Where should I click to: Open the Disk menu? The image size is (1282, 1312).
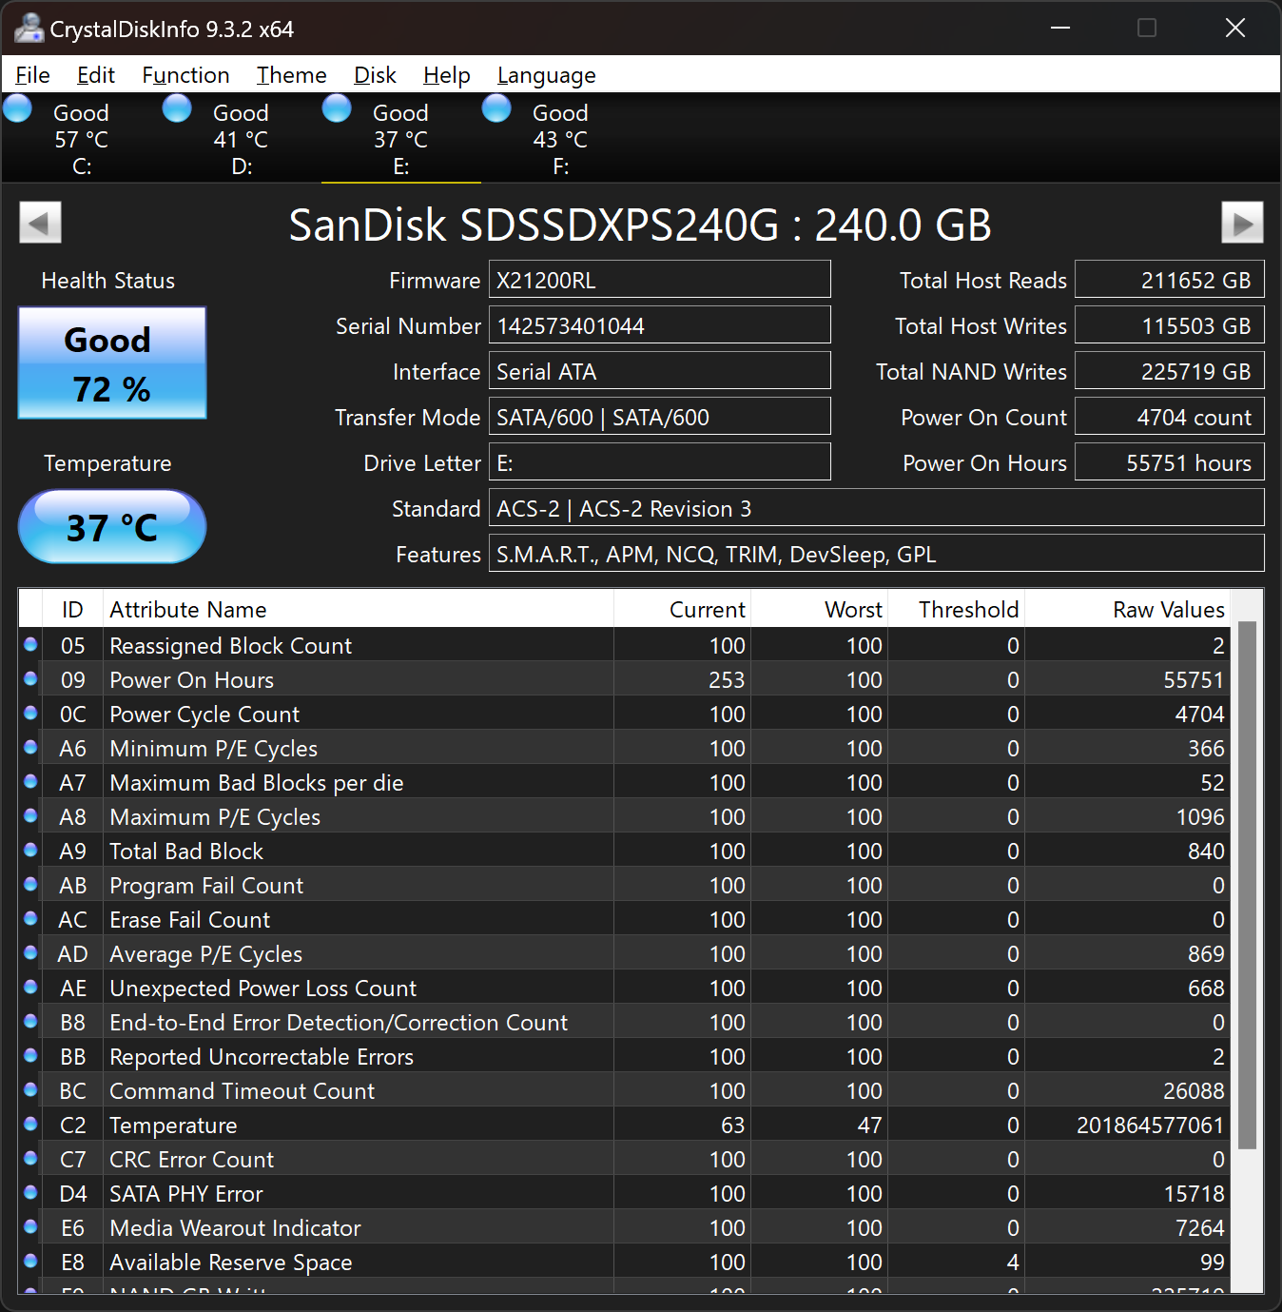pos(375,75)
